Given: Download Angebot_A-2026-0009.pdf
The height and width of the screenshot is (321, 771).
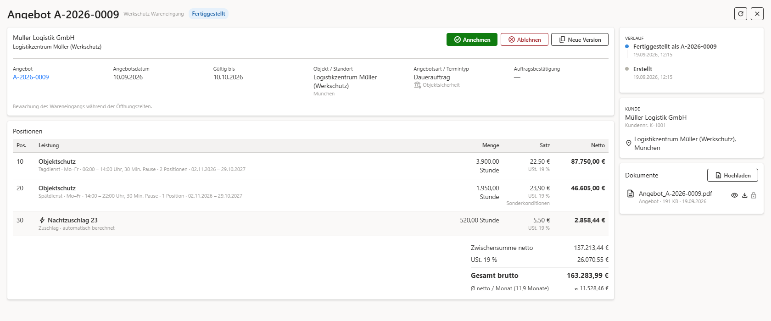Looking at the screenshot, I should click(745, 195).
